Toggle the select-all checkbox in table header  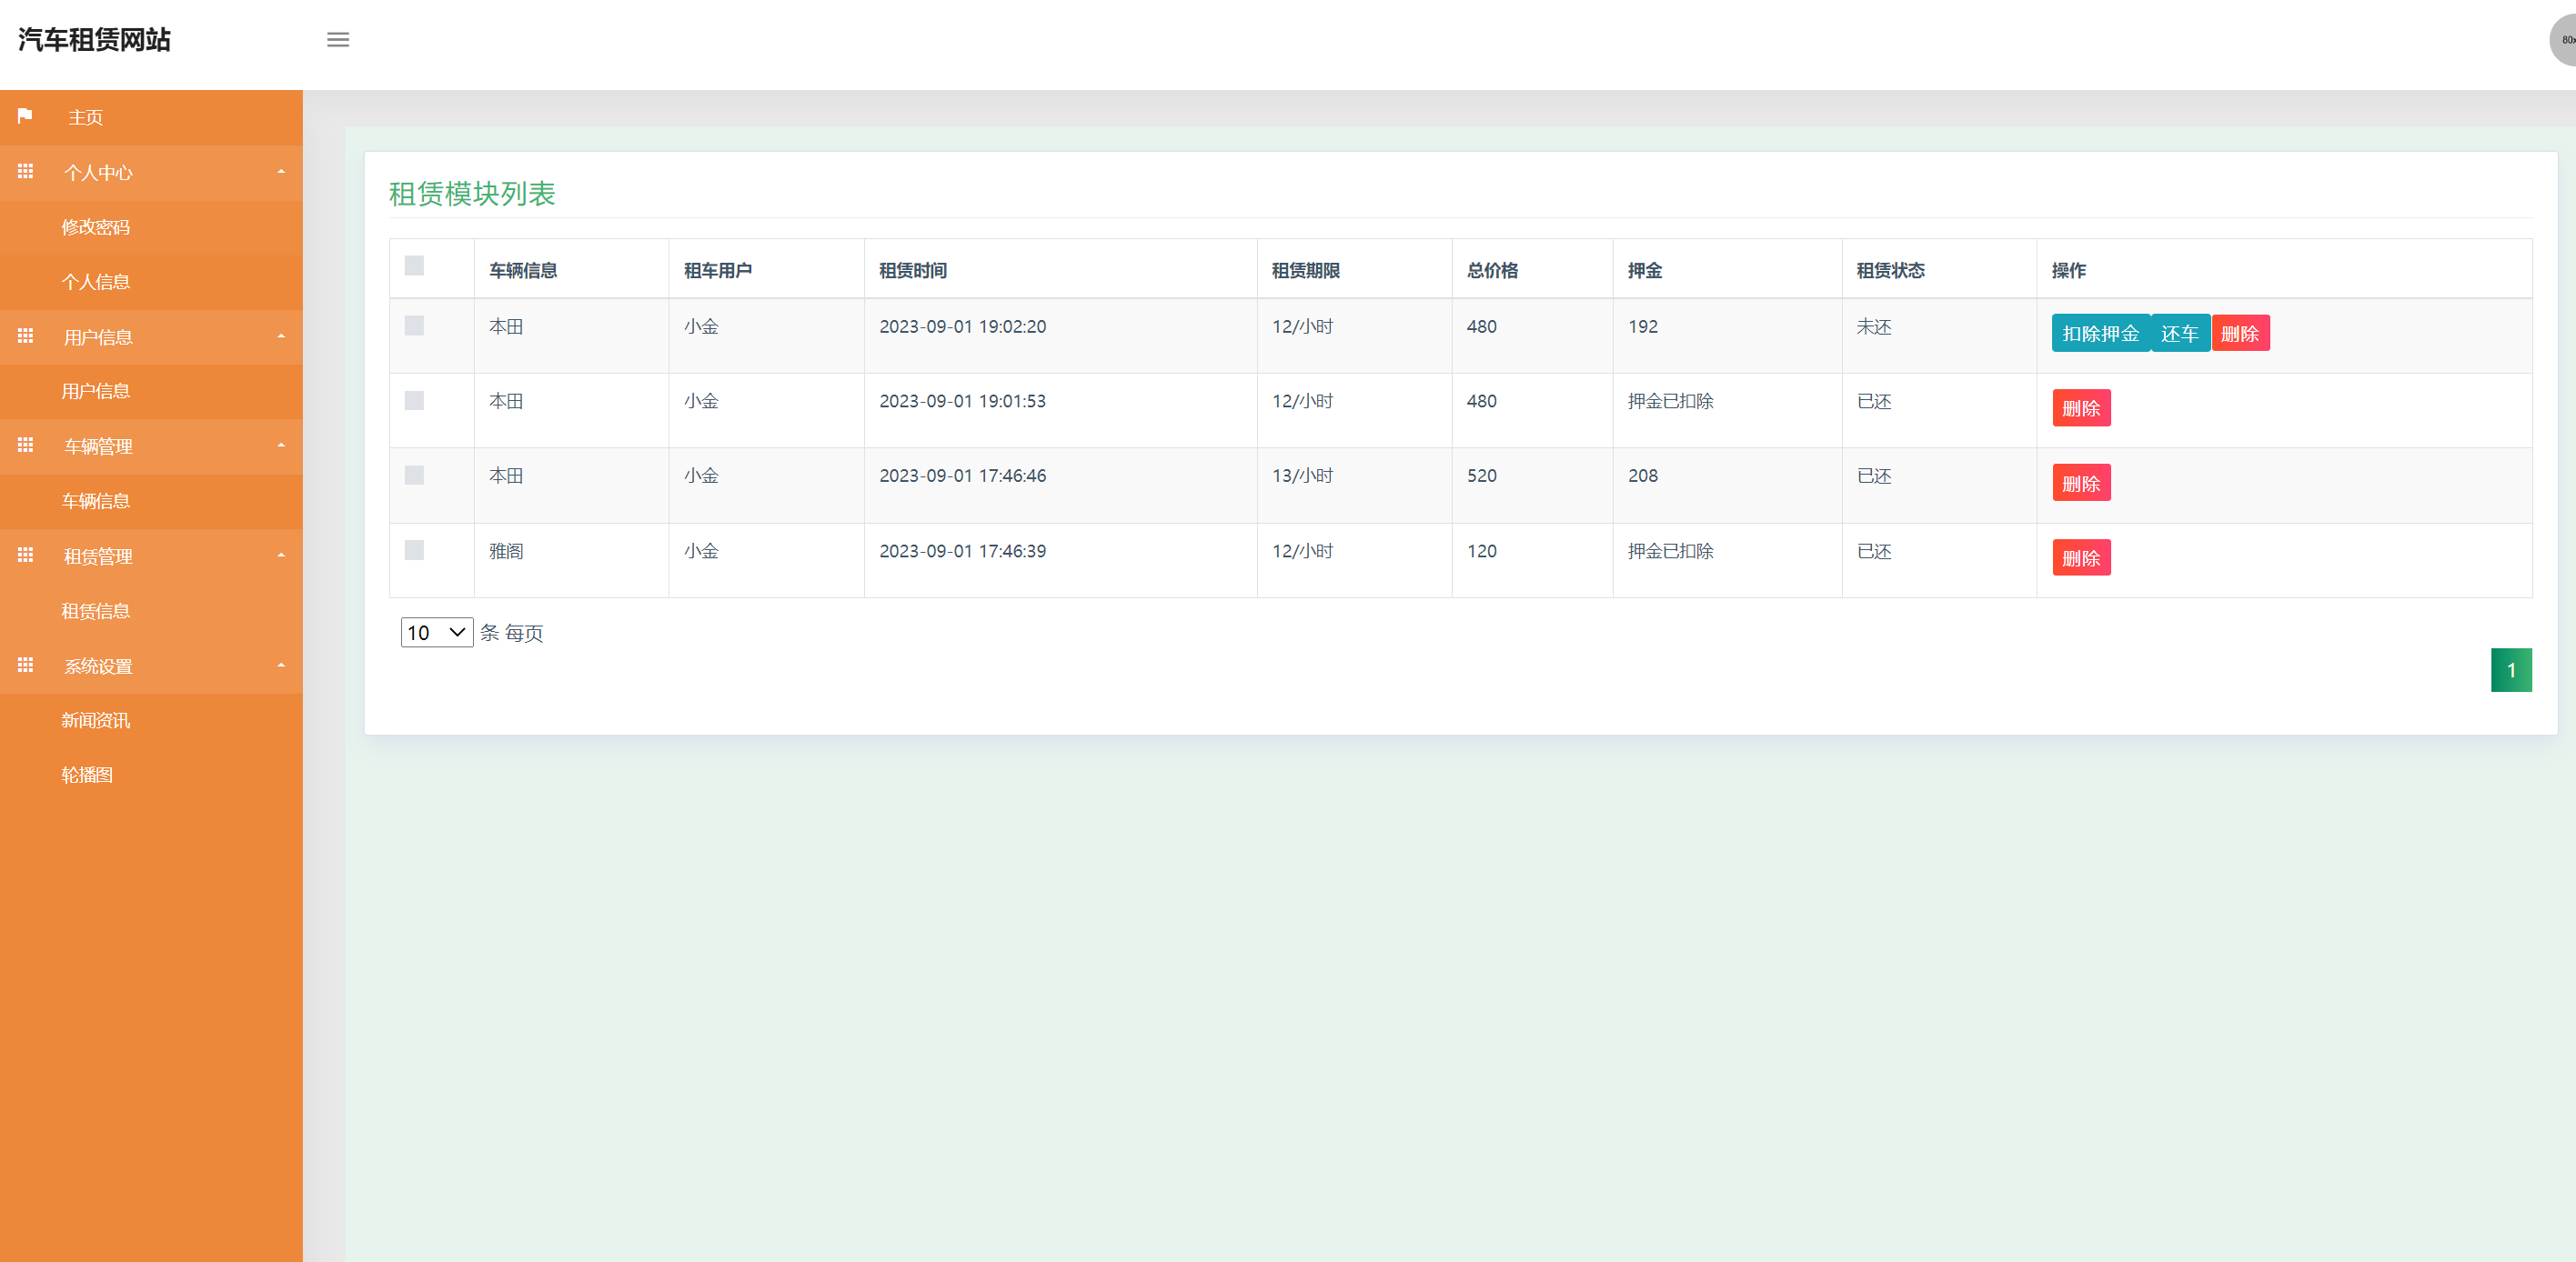(x=414, y=265)
